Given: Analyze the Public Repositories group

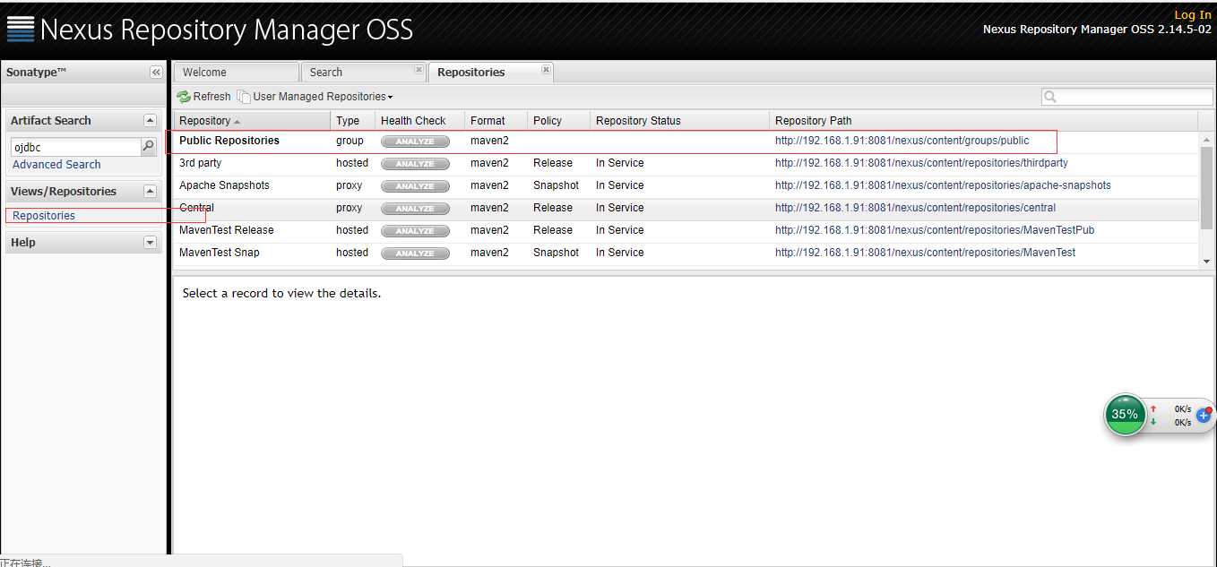Looking at the screenshot, I should pyautogui.click(x=415, y=142).
